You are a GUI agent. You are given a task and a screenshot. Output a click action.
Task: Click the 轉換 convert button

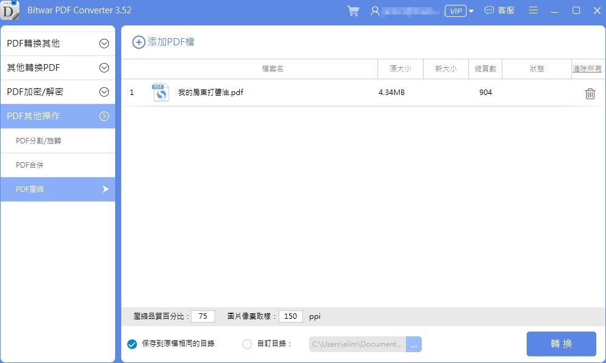[x=561, y=344]
